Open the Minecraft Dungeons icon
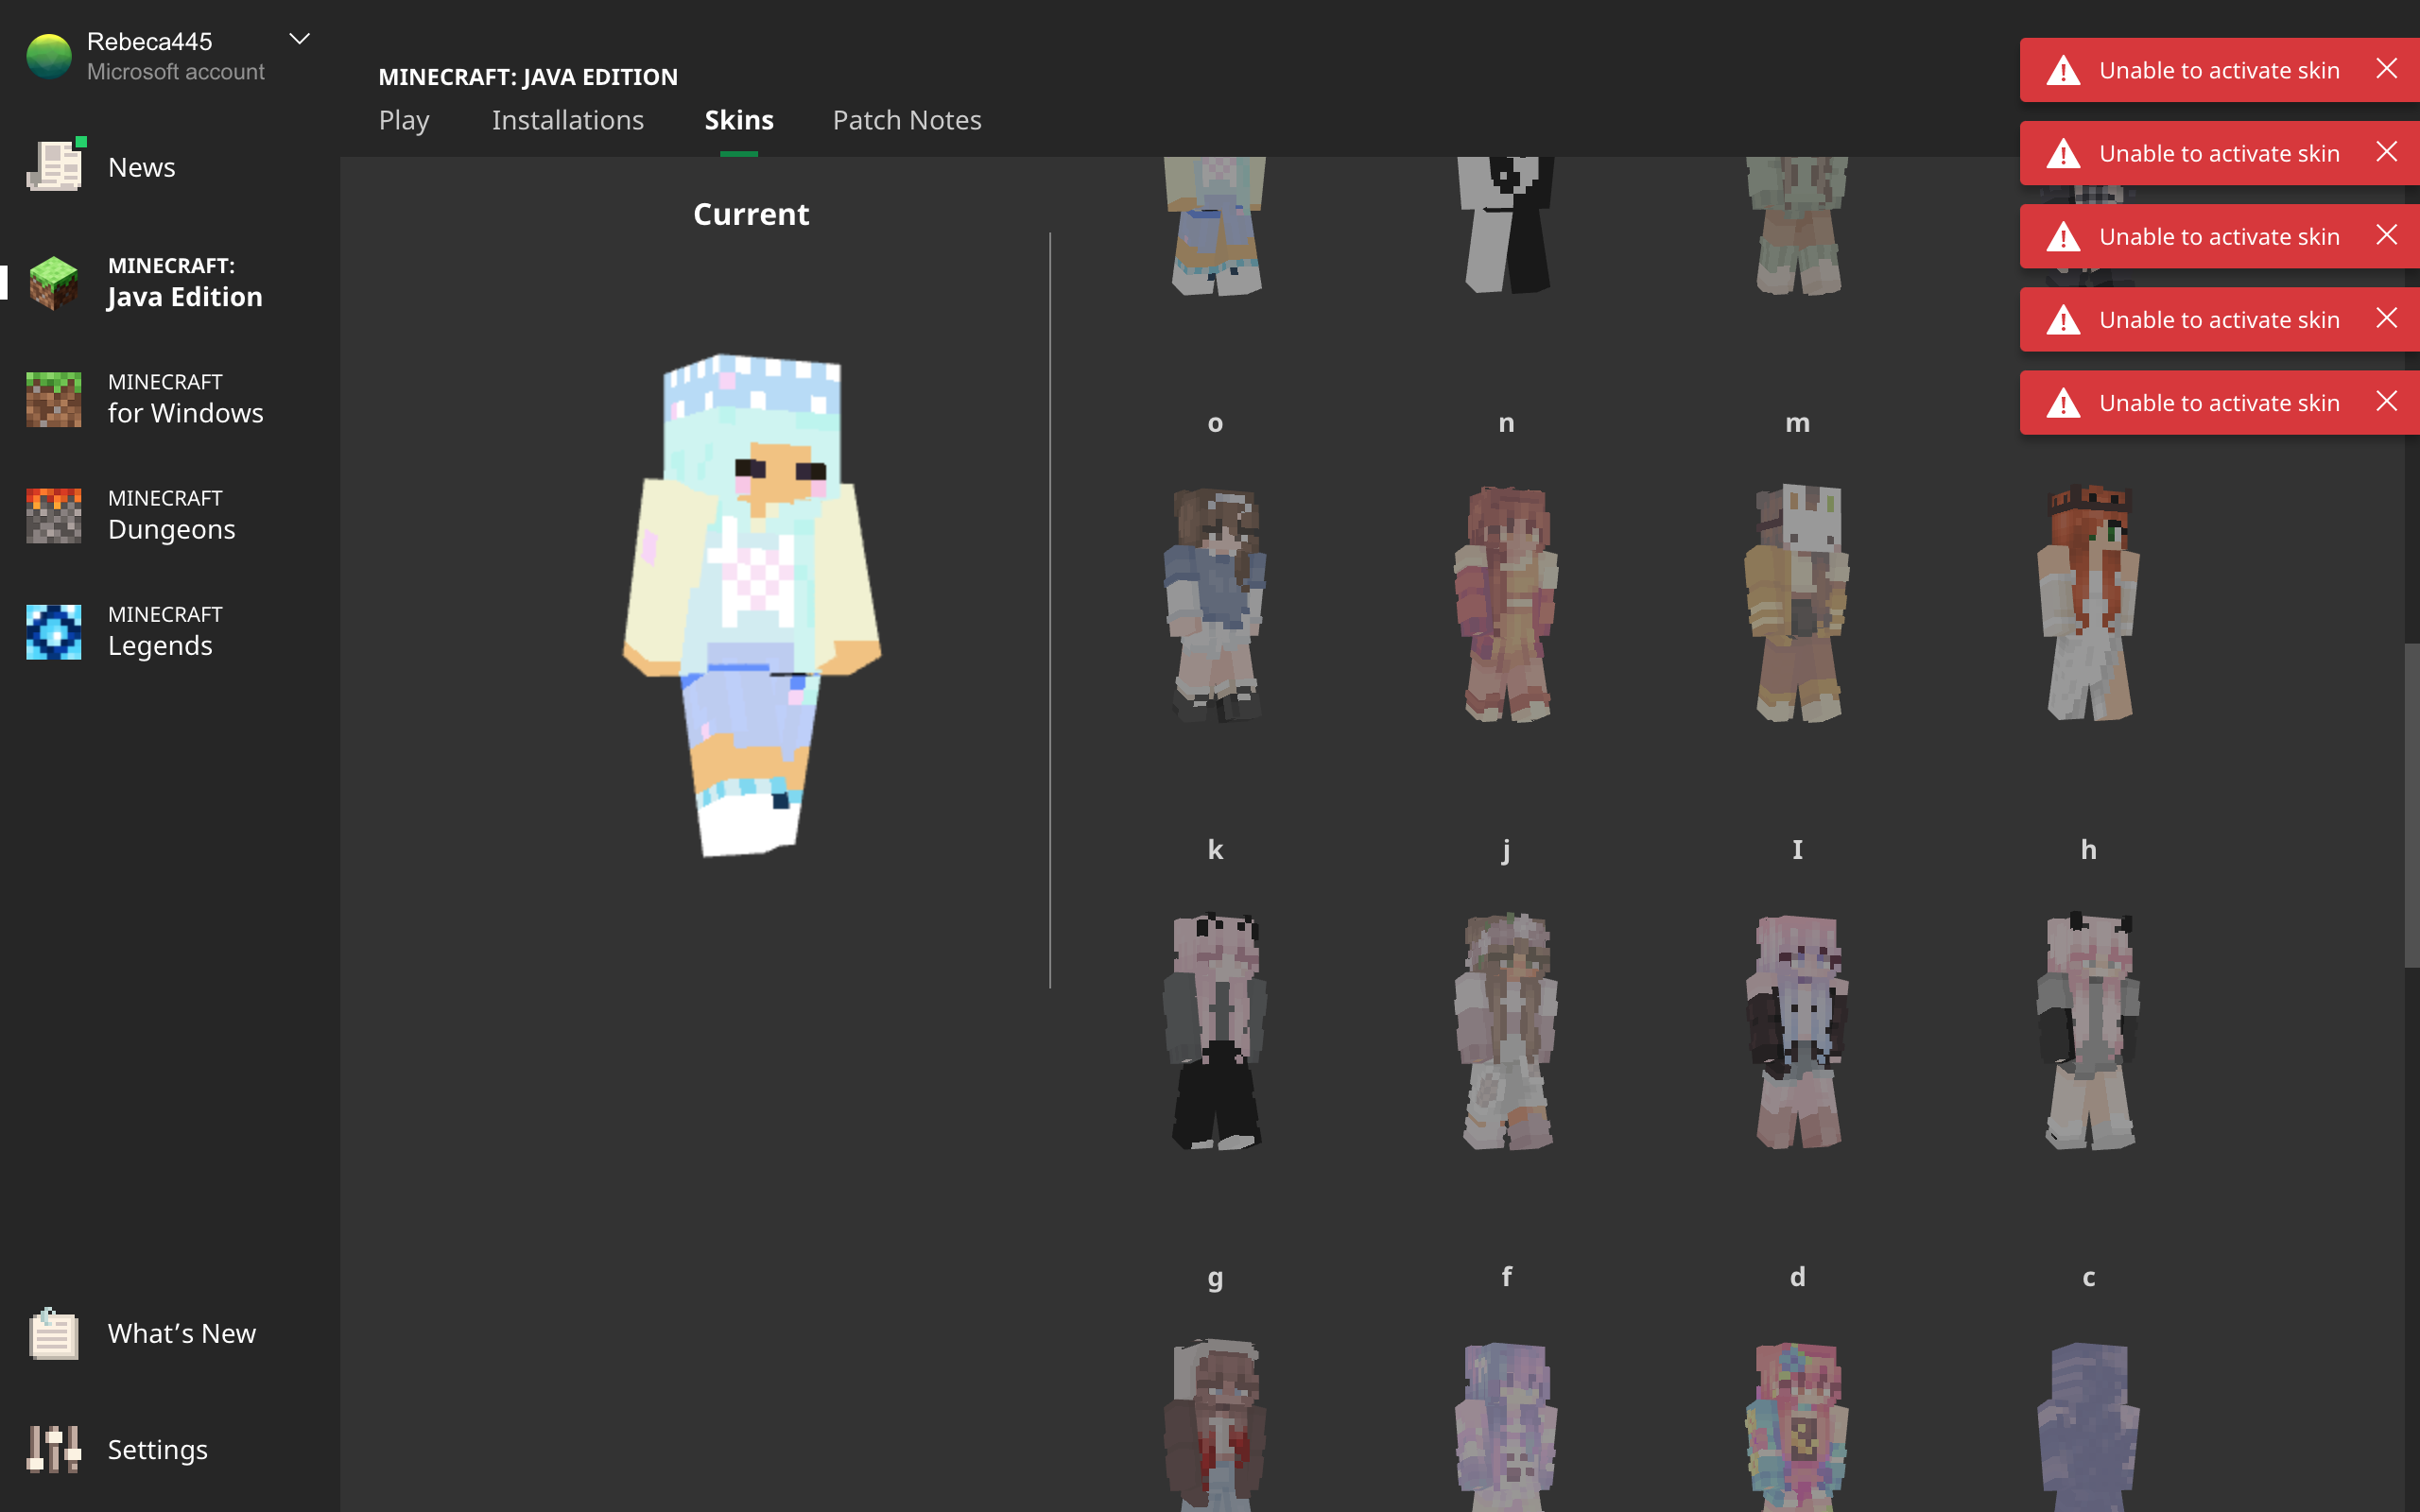Viewport: 2420px width, 1512px height. (54, 514)
